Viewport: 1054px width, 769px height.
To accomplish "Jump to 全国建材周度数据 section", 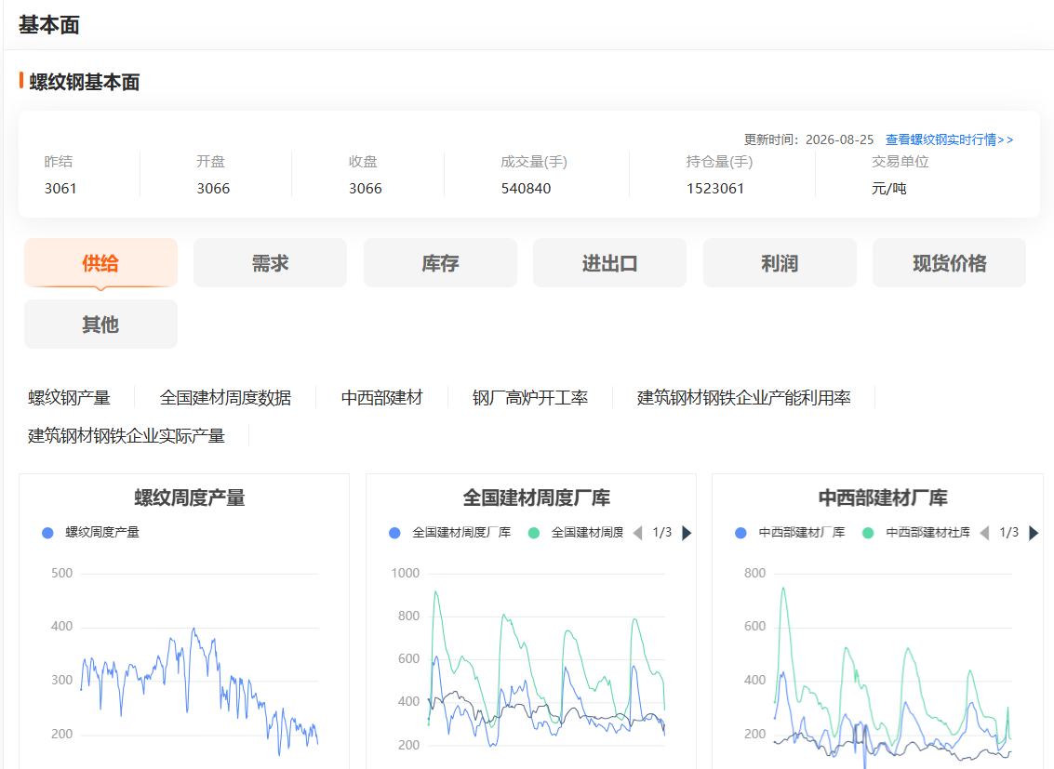I will (x=225, y=398).
